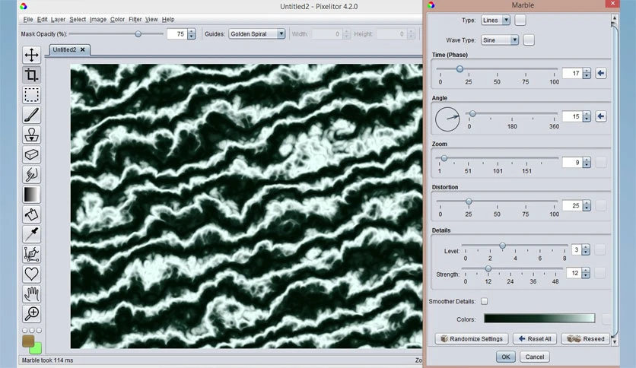This screenshot has width=636, height=368.
Task: Decrease the Distortion spinner value
Action: click(587, 208)
